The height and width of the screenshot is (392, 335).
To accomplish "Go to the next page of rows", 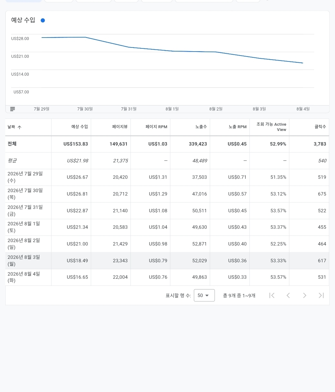I will 305,295.
